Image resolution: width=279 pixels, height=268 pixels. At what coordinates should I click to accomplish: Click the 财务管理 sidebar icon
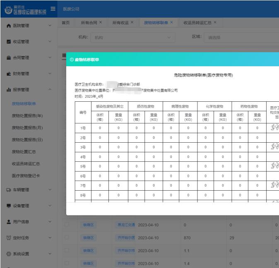point(9,74)
